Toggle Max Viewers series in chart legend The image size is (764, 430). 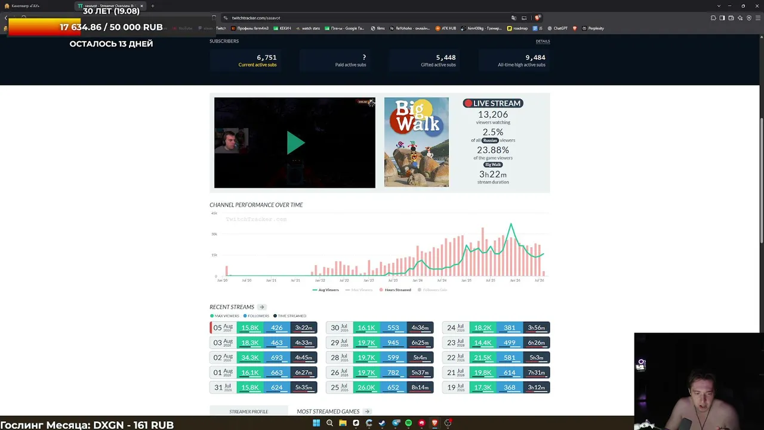coord(359,290)
